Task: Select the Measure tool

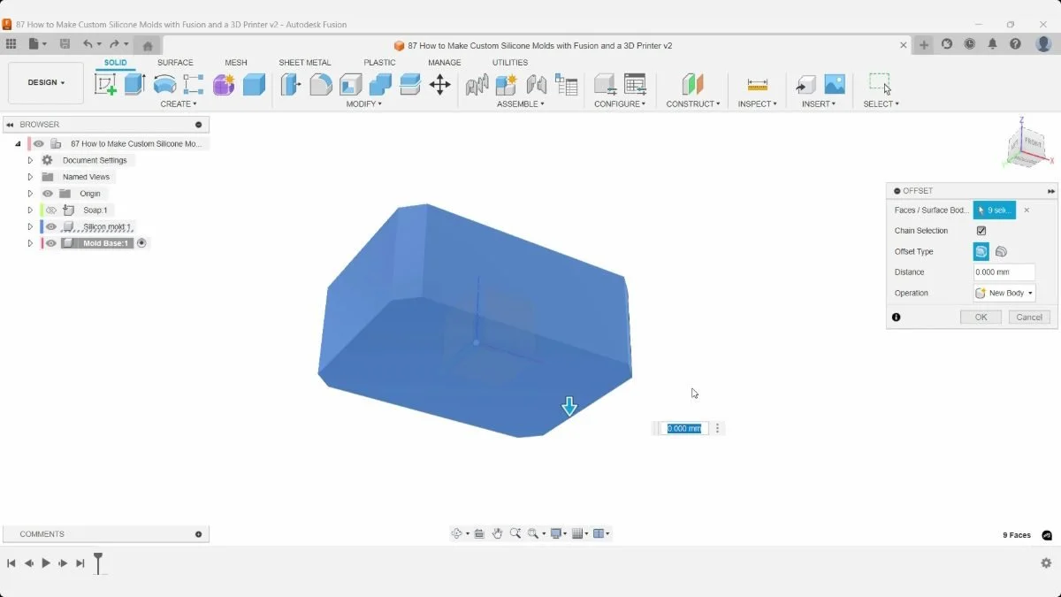Action: 757,85
